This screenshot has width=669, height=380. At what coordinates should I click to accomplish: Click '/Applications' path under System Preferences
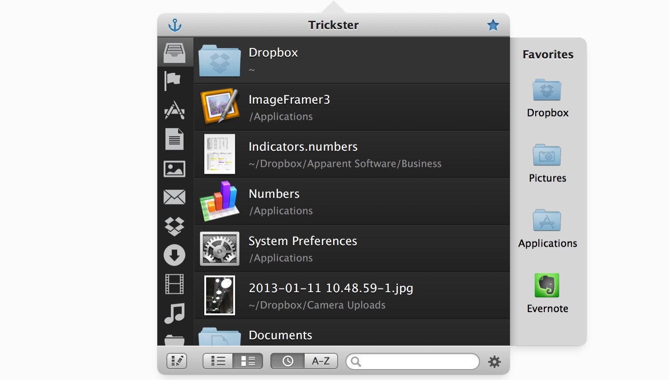281,258
